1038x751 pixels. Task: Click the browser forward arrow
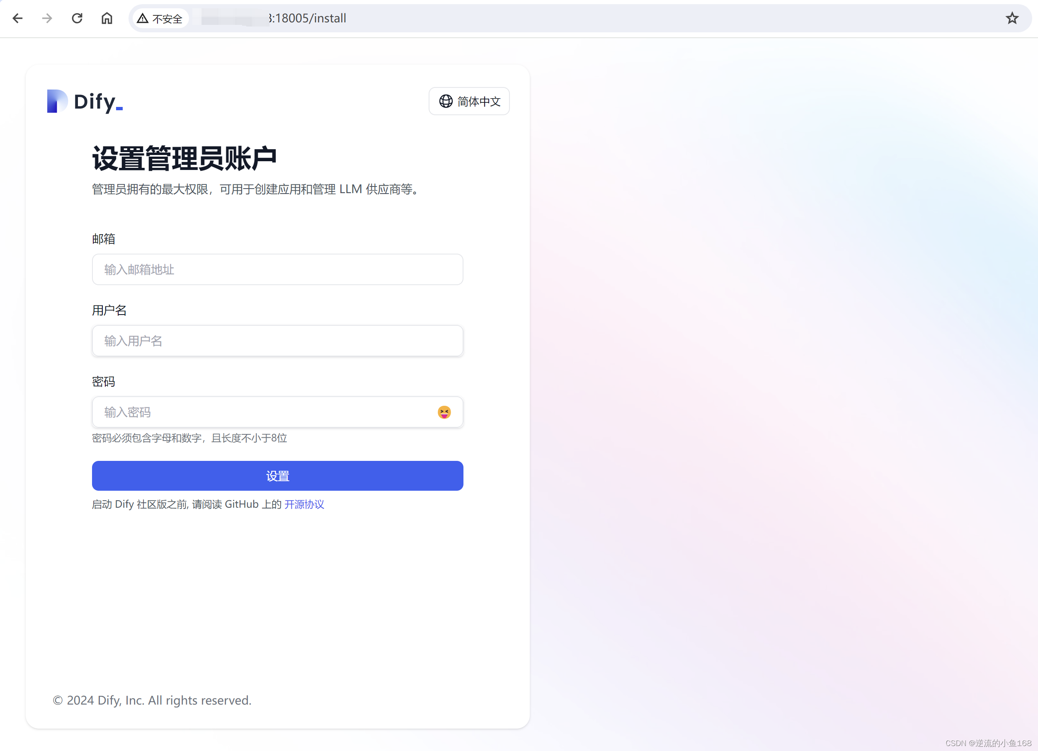(x=47, y=18)
